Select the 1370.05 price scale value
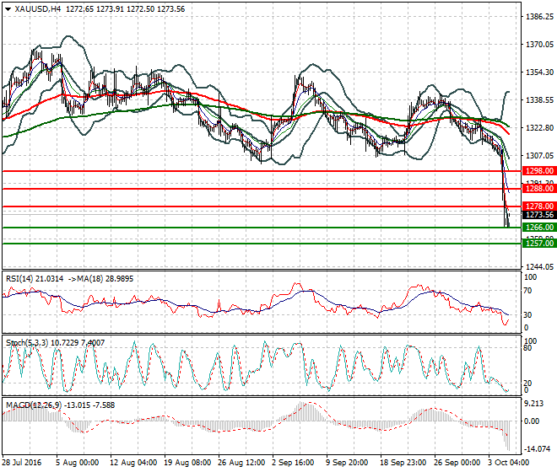Viewport: 557px width, 472px height. click(539, 45)
